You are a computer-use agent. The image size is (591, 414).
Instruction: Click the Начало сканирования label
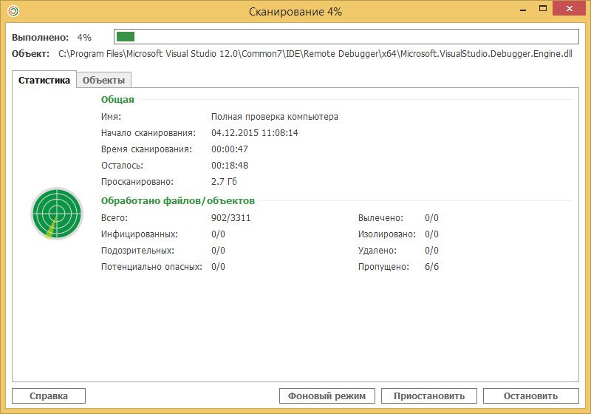click(148, 133)
